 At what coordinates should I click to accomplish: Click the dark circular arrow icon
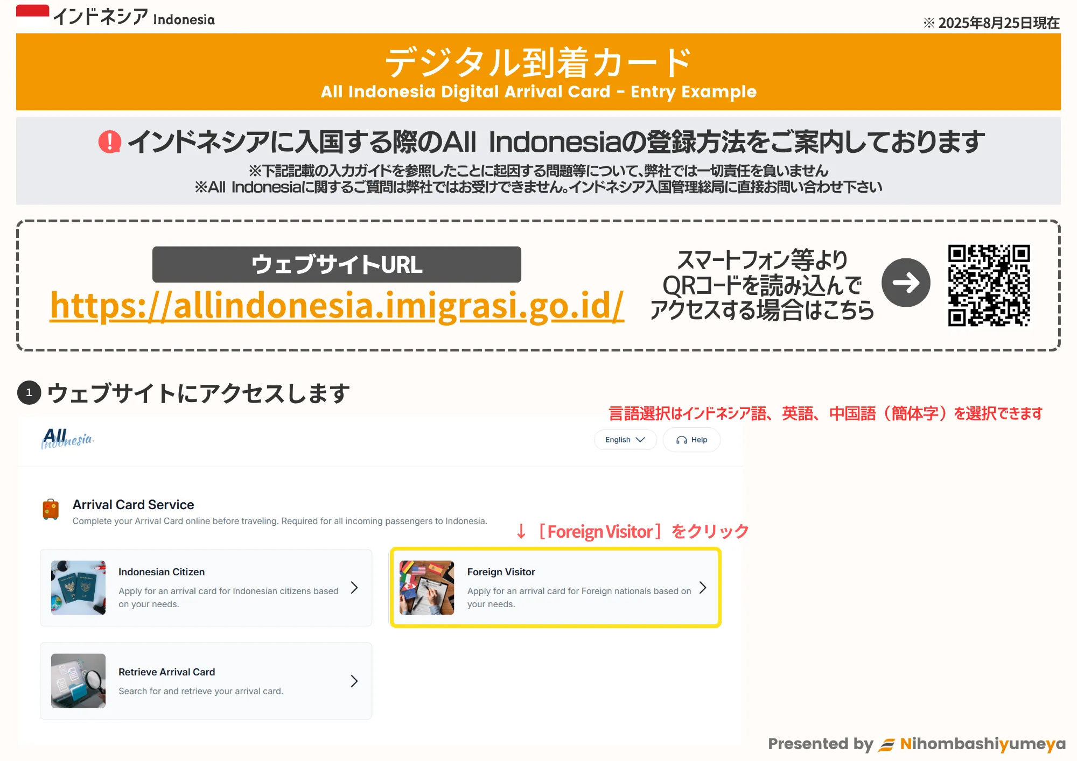coord(906,283)
